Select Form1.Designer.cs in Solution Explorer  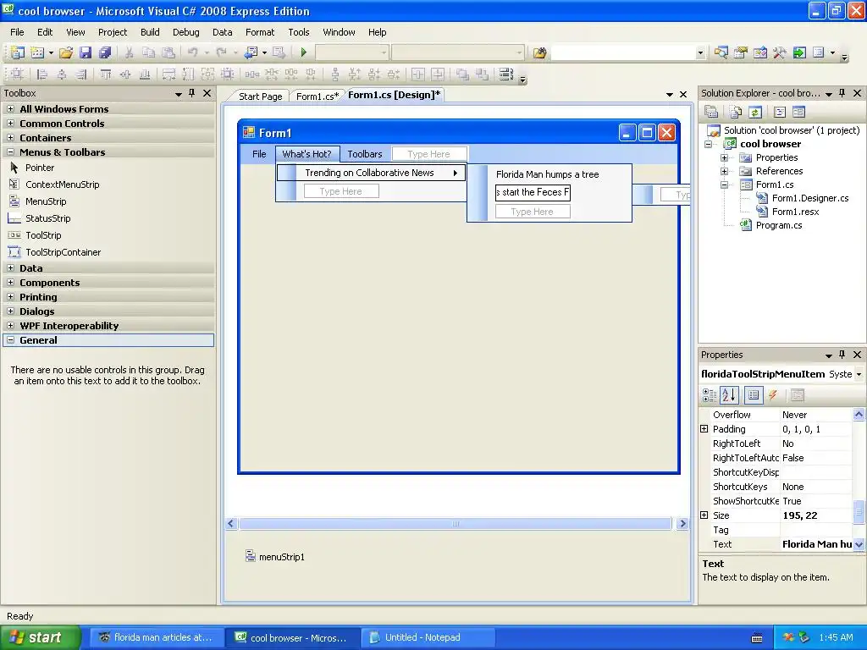pos(809,198)
